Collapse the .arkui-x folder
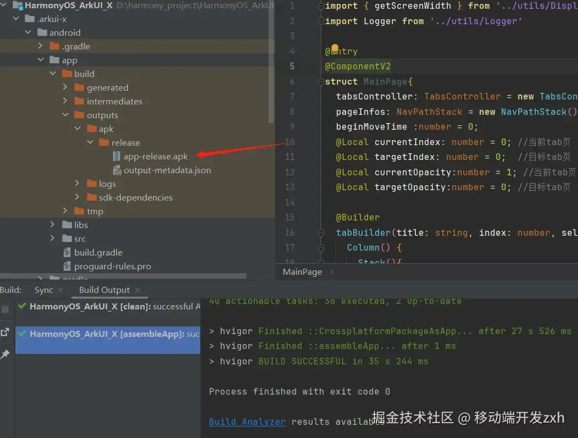Viewport: 578px width, 438px height. coord(16,19)
